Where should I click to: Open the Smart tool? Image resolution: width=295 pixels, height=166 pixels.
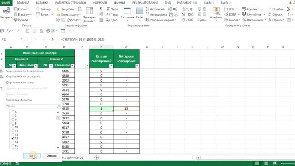tap(74, 20)
